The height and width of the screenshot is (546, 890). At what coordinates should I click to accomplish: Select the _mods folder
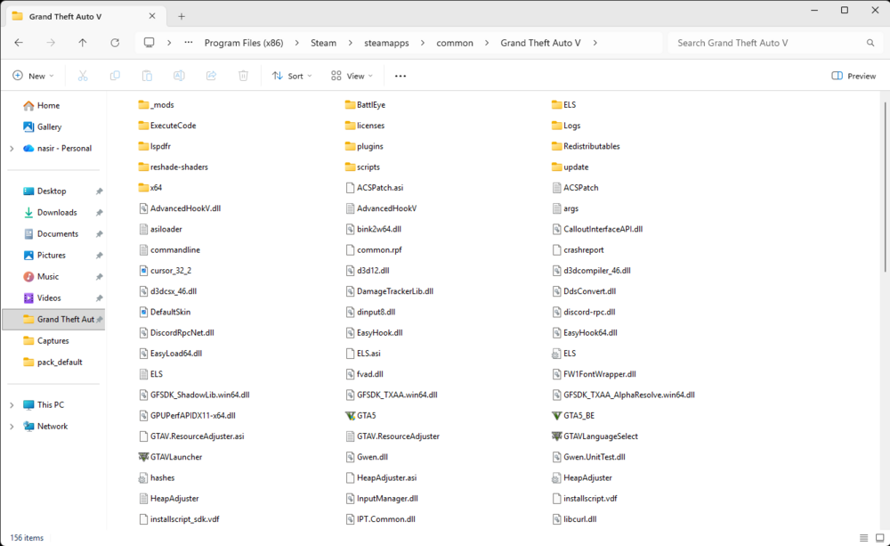pyautogui.click(x=156, y=105)
